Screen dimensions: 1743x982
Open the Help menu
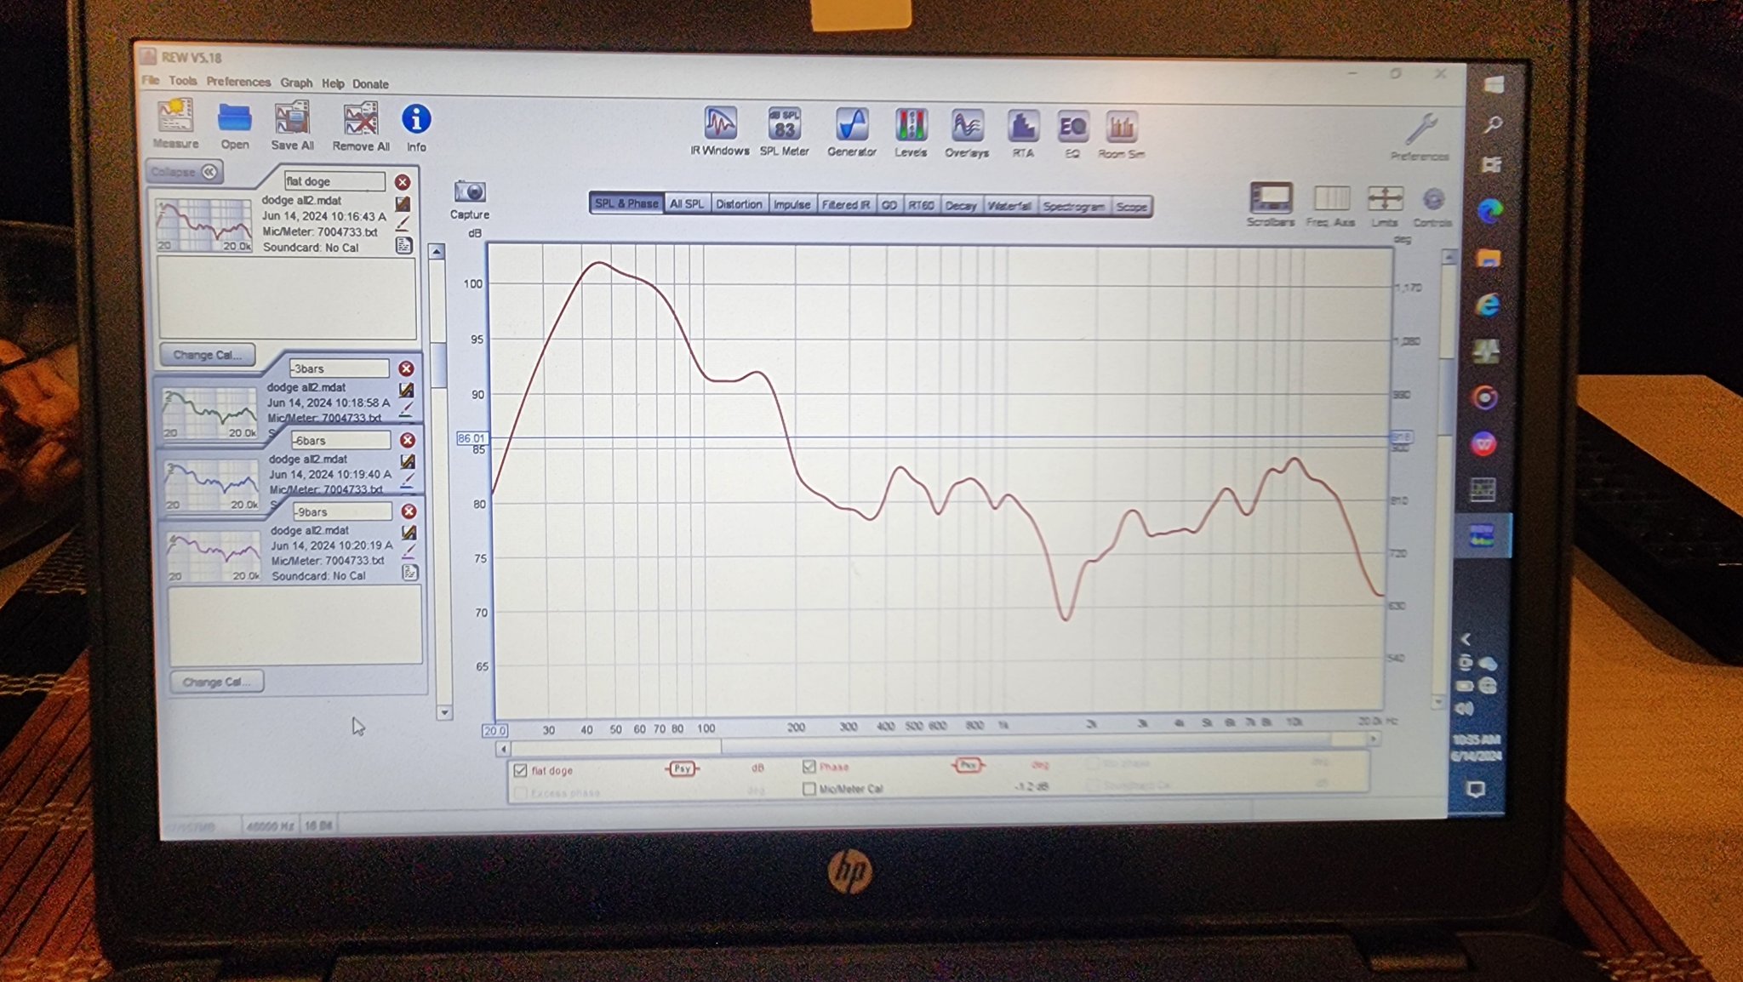[333, 83]
